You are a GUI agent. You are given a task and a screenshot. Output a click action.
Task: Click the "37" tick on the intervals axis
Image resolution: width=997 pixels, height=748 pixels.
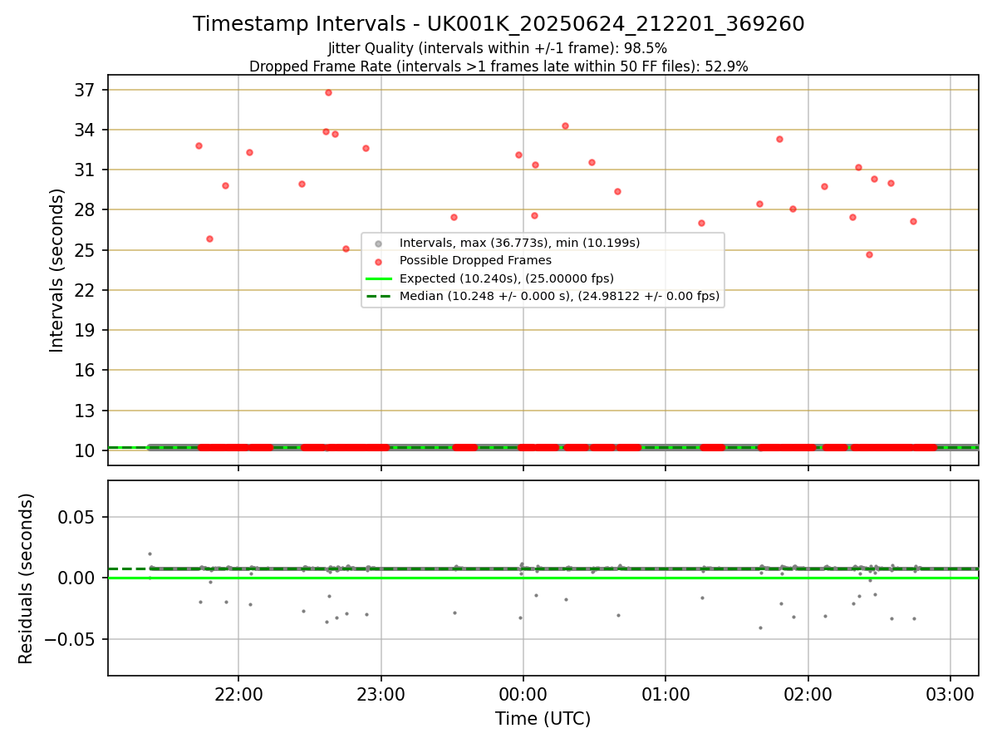86,90
